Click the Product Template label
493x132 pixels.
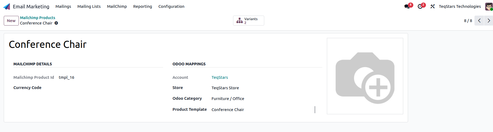coord(190,109)
